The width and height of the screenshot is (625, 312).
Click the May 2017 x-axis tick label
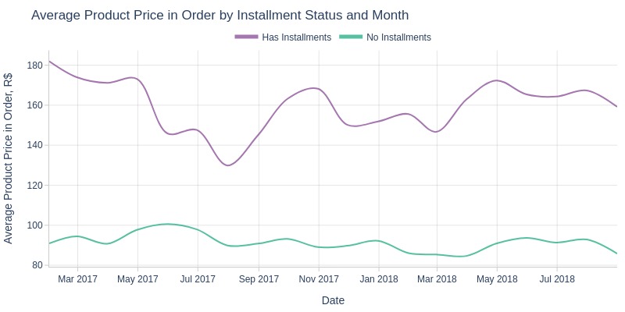137,279
